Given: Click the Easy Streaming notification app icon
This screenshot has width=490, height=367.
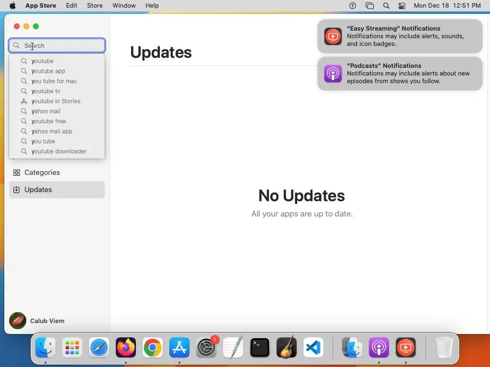Looking at the screenshot, I should (x=333, y=36).
